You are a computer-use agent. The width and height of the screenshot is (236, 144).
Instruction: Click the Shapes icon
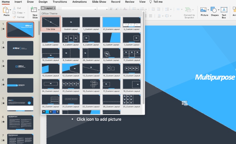pos(214,10)
